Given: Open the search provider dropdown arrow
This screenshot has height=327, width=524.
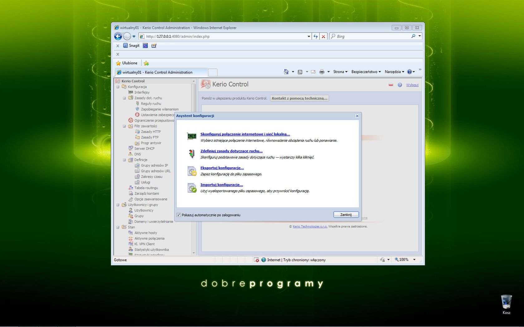Looking at the screenshot, I should 420,36.
